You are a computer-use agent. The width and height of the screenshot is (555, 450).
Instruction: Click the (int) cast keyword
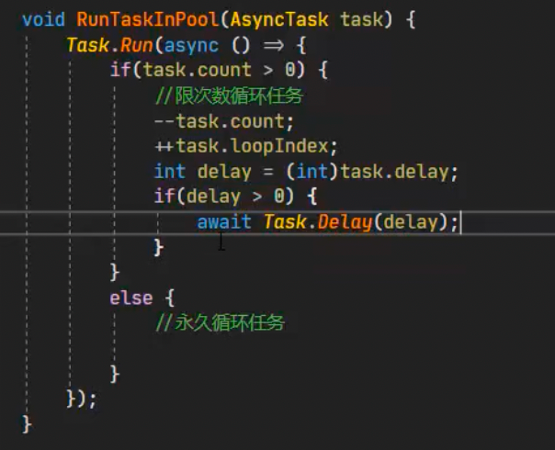(x=311, y=172)
